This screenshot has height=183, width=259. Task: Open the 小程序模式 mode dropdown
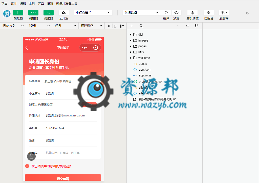(x=93, y=13)
